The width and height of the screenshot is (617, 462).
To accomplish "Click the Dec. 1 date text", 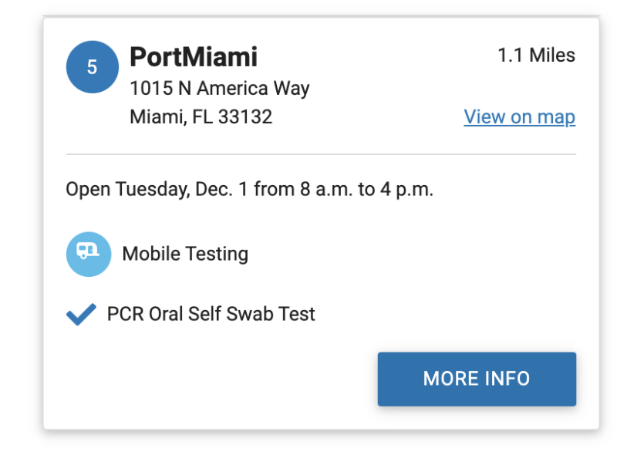I will pyautogui.click(x=222, y=189).
